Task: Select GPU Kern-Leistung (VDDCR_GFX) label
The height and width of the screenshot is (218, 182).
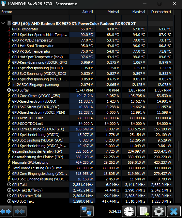Action: pos(38,129)
